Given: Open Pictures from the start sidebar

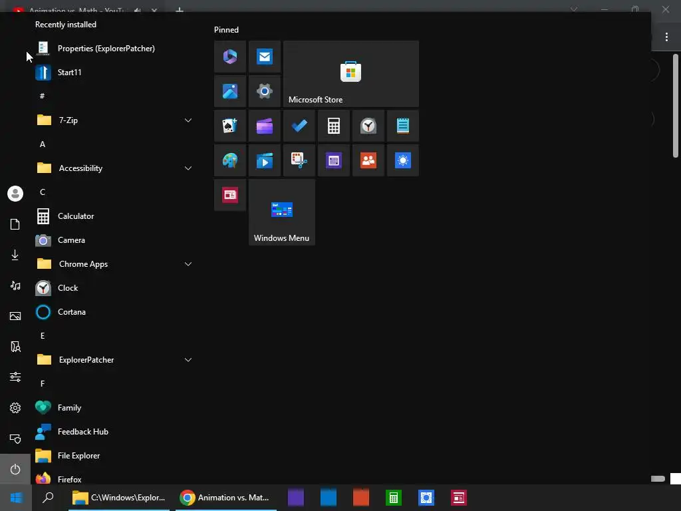Looking at the screenshot, I should 15,316.
